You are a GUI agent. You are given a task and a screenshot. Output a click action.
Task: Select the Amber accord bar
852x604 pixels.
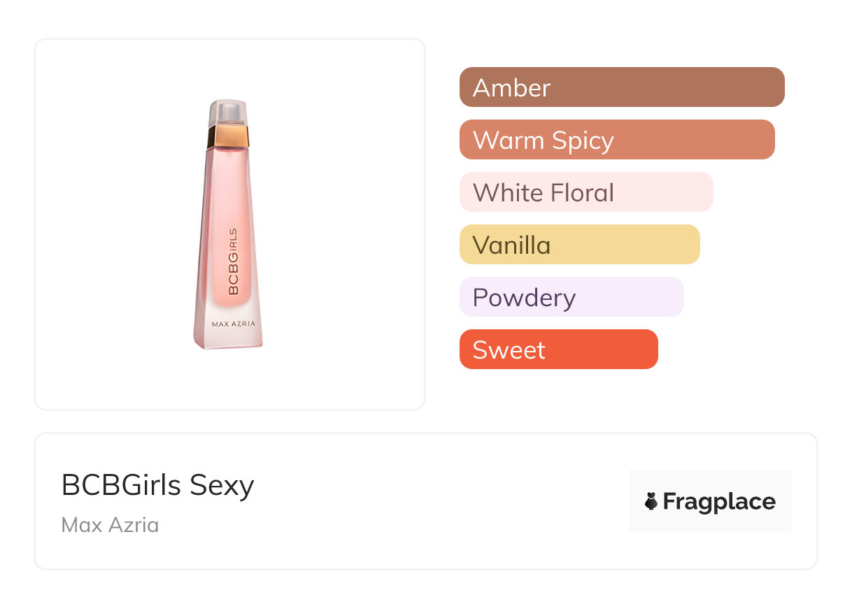coord(621,87)
